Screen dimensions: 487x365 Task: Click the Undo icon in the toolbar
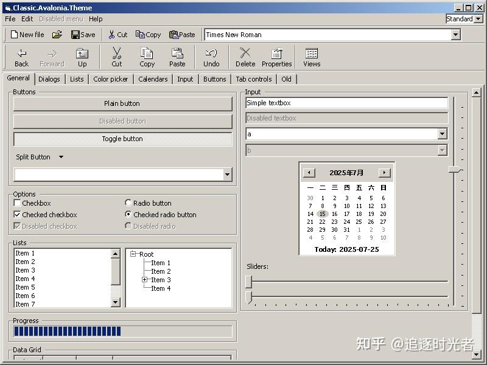212,57
